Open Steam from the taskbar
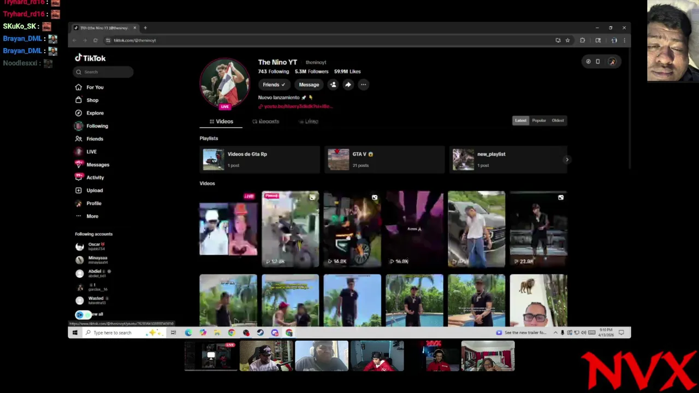This screenshot has height=393, width=699. (x=260, y=332)
